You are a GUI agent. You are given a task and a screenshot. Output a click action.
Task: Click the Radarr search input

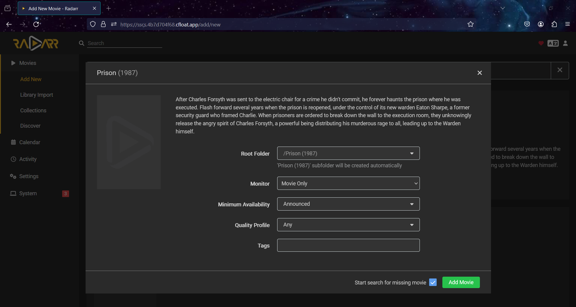point(125,43)
